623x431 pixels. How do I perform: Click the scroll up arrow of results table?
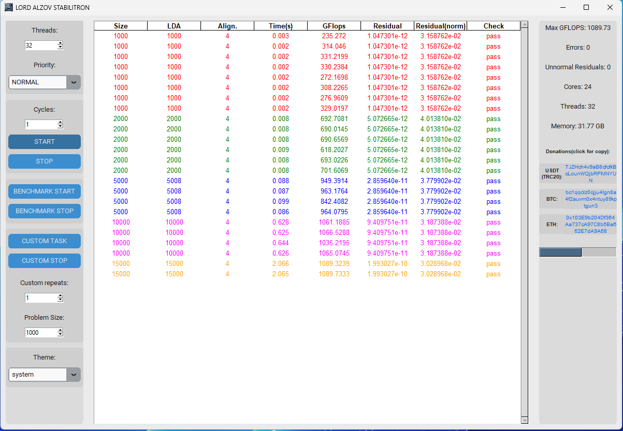coord(524,25)
